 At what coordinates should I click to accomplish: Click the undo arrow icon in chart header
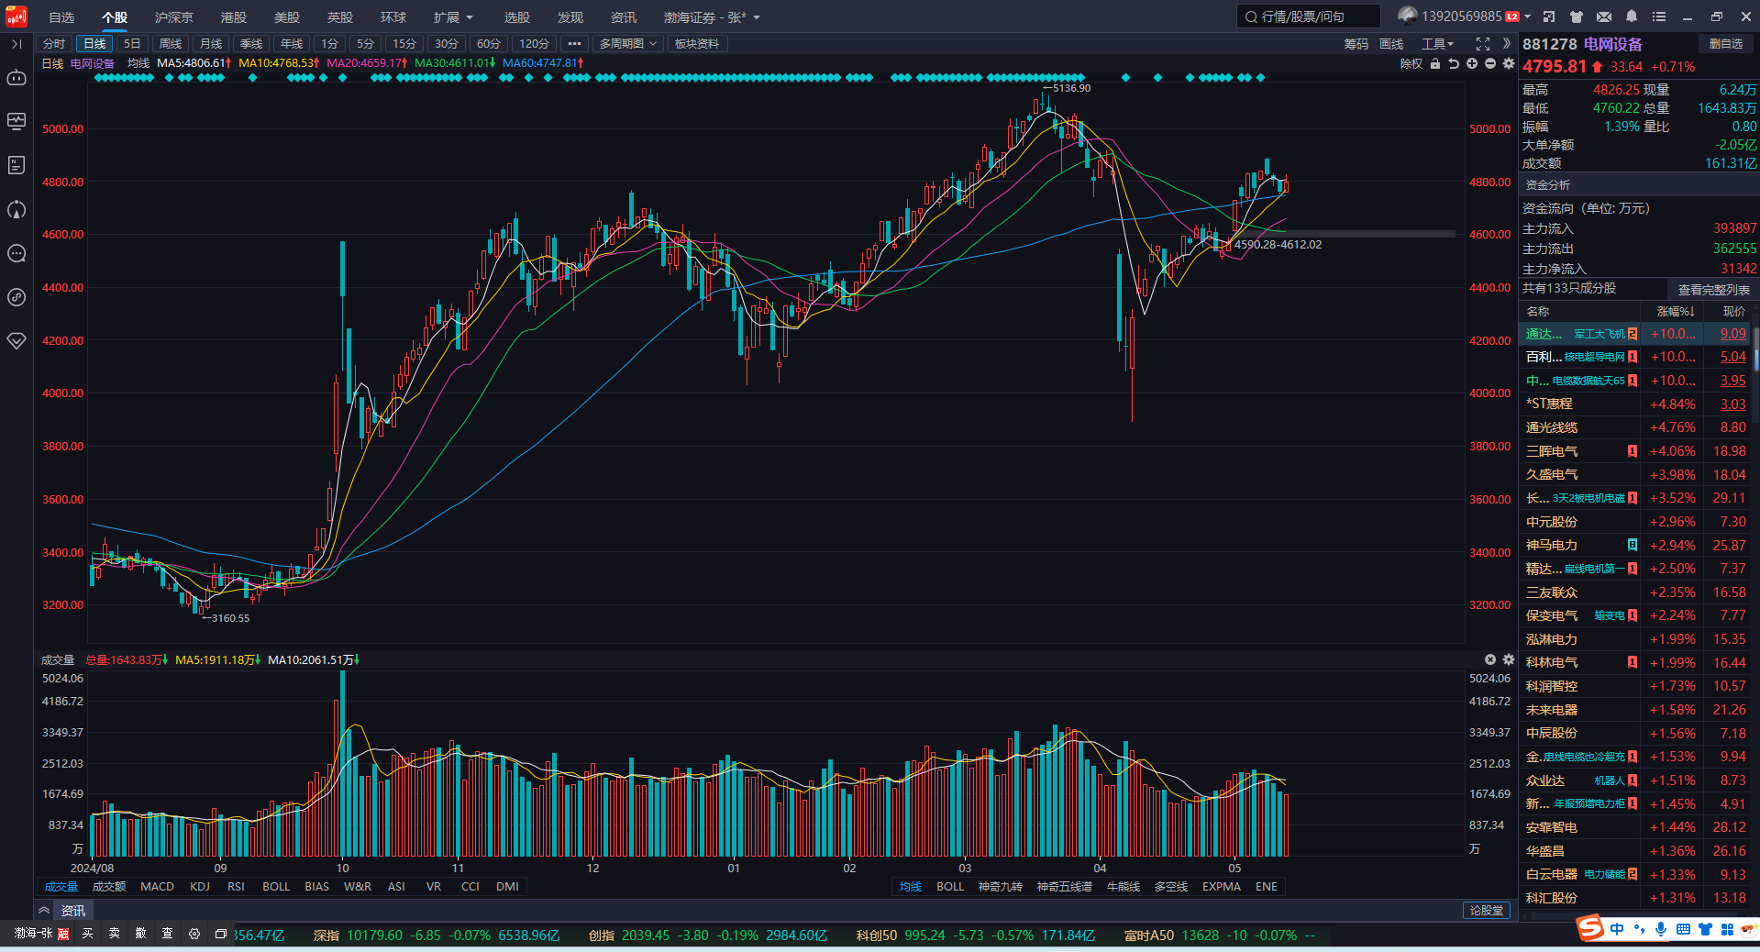(1454, 63)
